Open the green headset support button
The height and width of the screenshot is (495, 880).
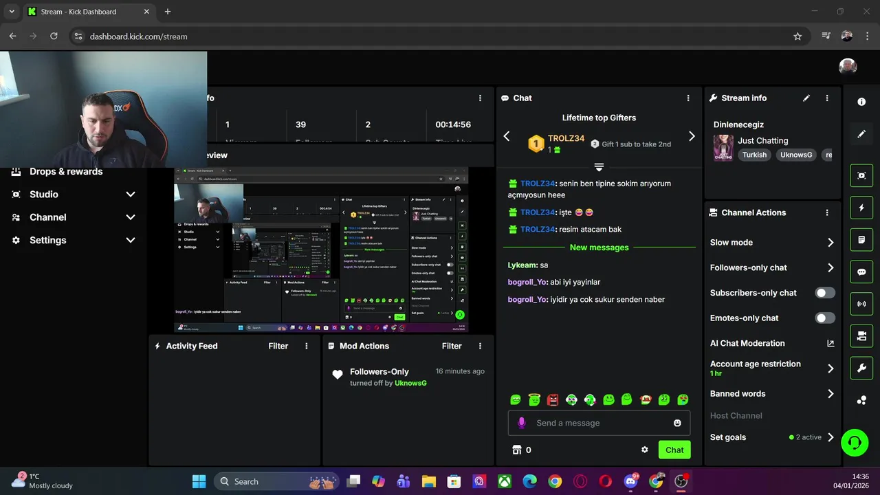[x=855, y=442]
